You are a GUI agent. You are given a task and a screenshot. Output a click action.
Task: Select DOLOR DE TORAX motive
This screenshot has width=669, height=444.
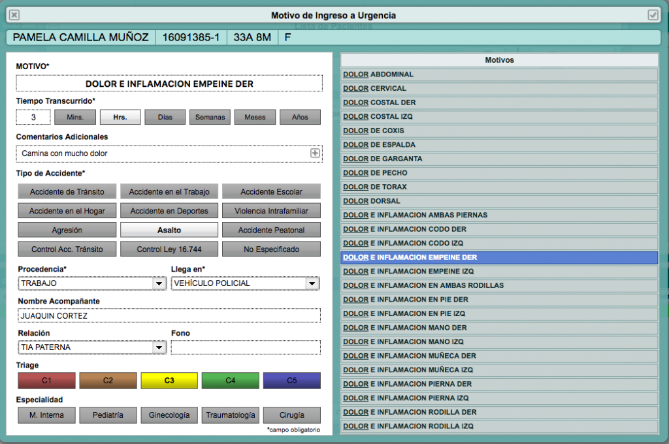coord(499,187)
